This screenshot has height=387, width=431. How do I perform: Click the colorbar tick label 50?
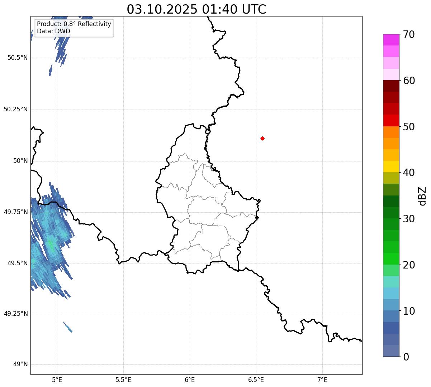point(409,127)
